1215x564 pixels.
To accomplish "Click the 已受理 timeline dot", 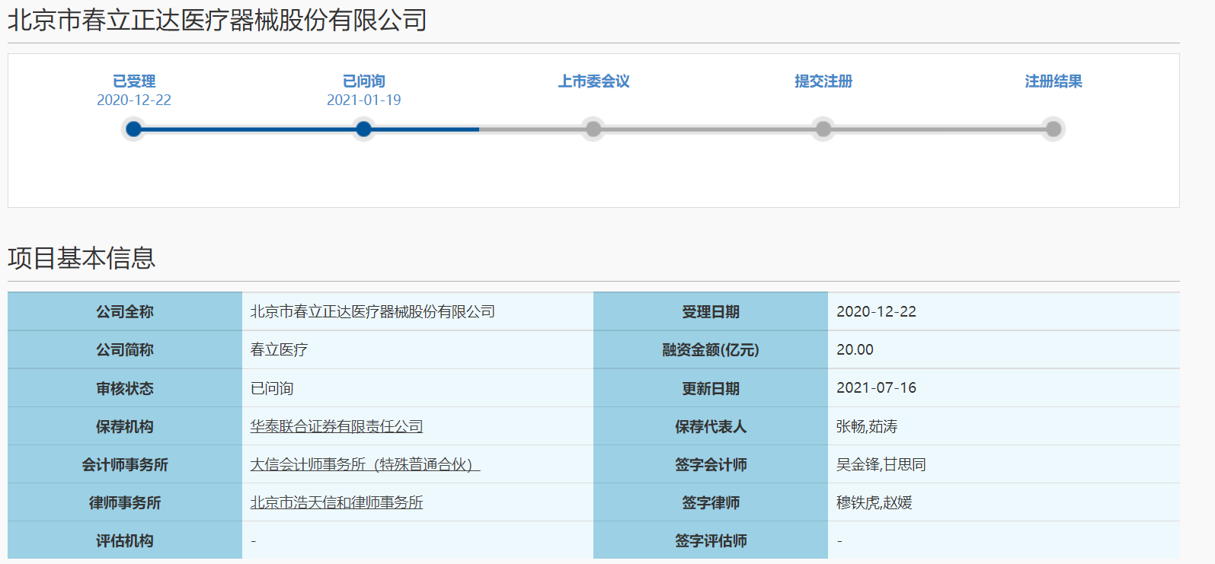I will 133,129.
